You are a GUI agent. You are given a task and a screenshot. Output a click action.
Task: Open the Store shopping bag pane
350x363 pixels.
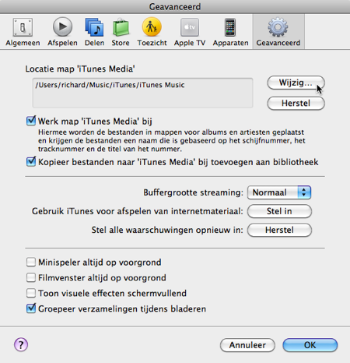[121, 32]
